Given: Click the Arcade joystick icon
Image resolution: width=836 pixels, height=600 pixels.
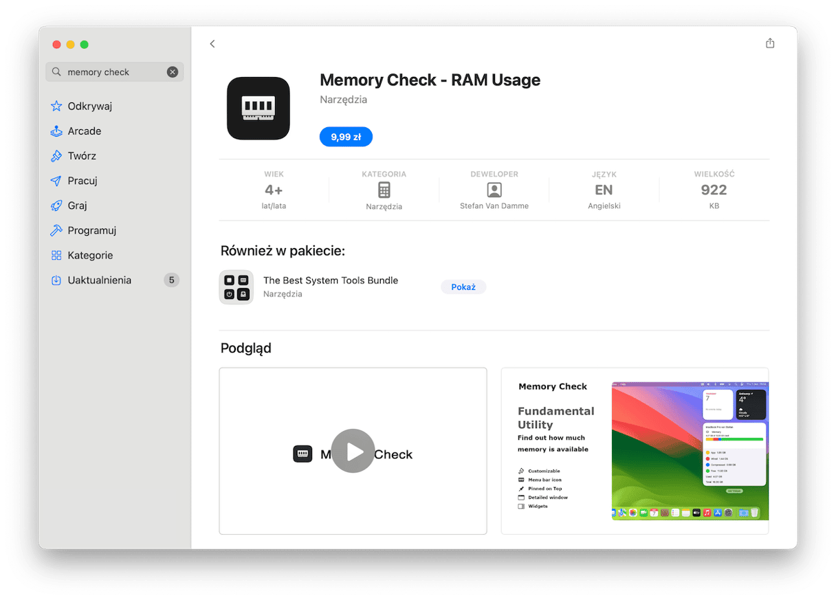Looking at the screenshot, I should point(56,131).
